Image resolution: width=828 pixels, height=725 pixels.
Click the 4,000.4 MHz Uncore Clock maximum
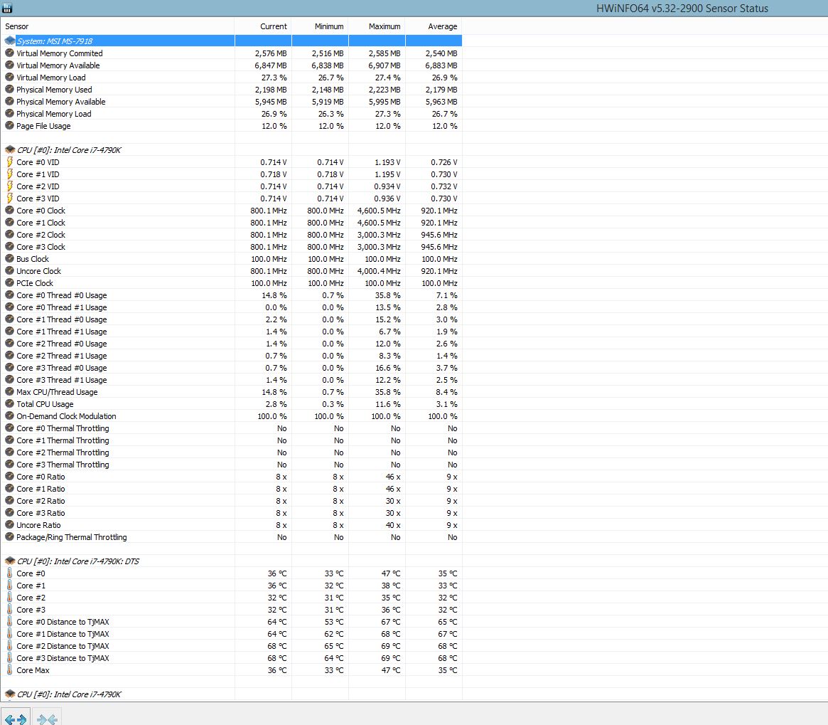click(x=379, y=271)
